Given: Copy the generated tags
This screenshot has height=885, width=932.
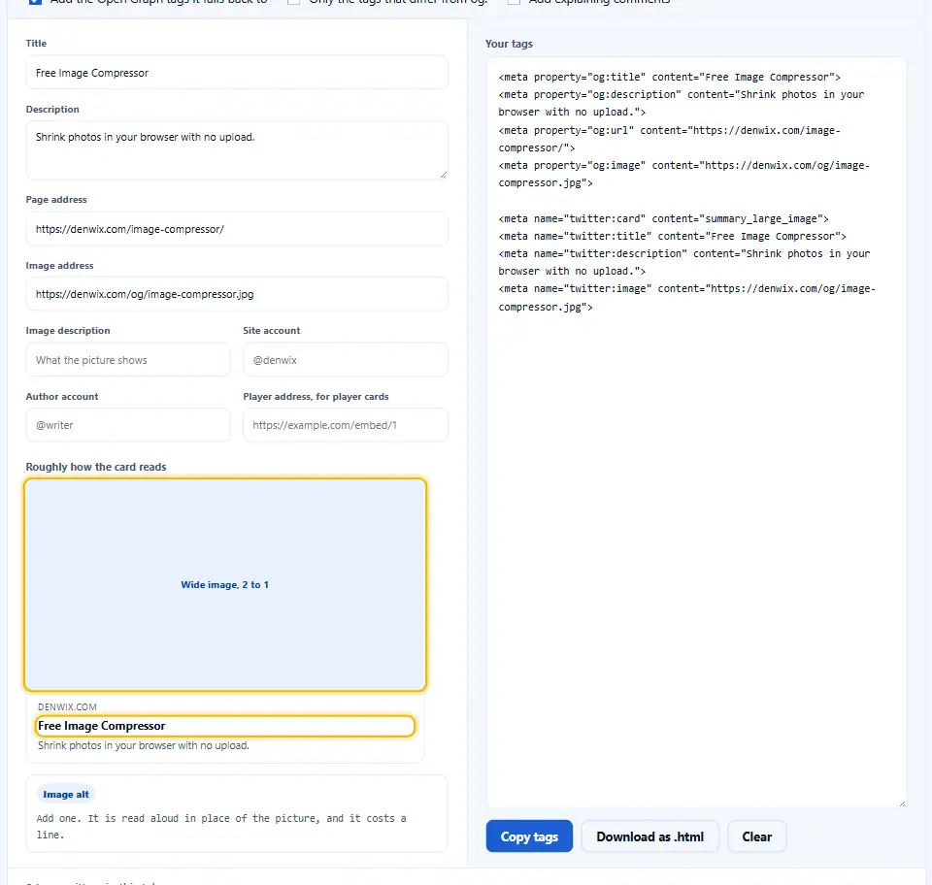Looking at the screenshot, I should click(529, 836).
